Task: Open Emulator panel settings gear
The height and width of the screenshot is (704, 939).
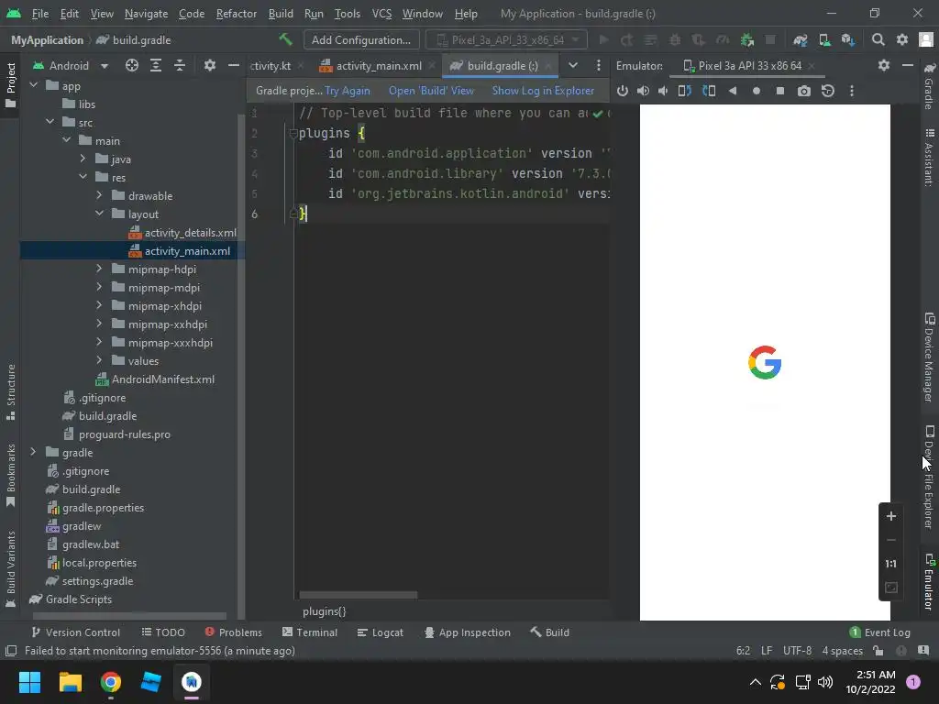Action: (884, 65)
